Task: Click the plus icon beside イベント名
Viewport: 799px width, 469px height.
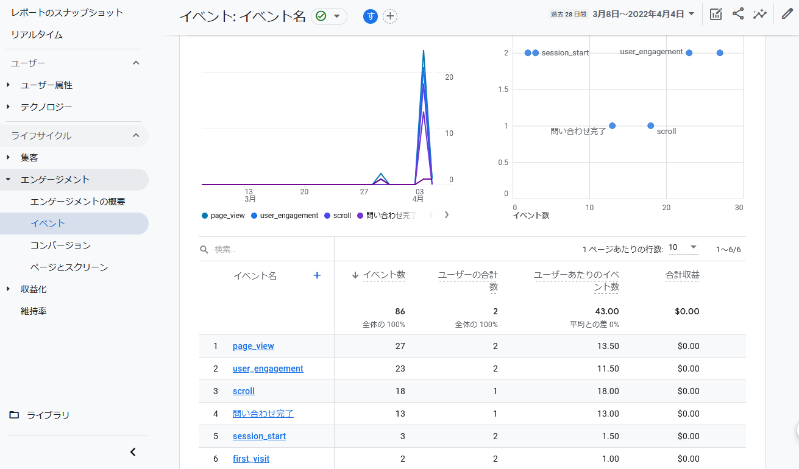Action: 317,275
